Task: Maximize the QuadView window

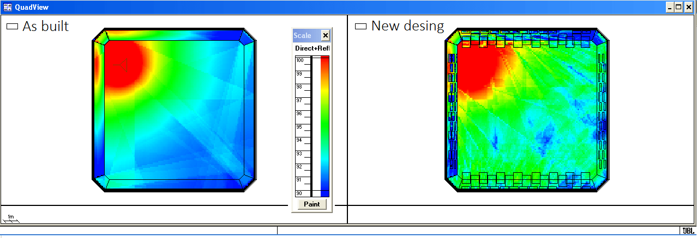Action: point(678,7)
